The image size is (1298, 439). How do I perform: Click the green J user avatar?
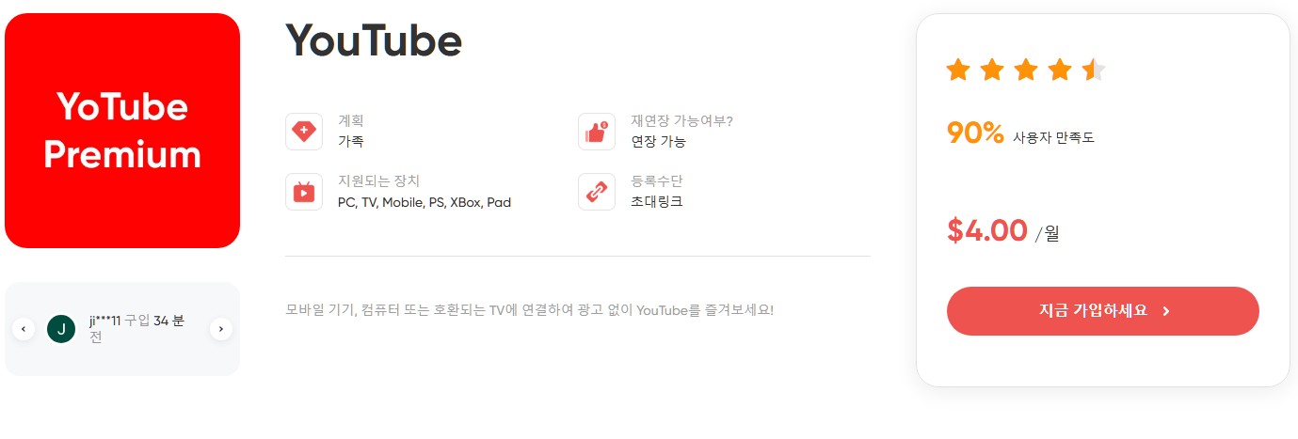pyautogui.click(x=61, y=329)
